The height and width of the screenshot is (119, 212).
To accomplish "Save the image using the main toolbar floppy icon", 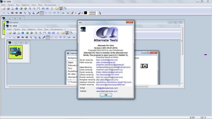I will 8,9.
